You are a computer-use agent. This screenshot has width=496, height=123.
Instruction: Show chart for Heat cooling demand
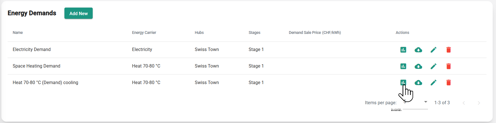(403, 82)
